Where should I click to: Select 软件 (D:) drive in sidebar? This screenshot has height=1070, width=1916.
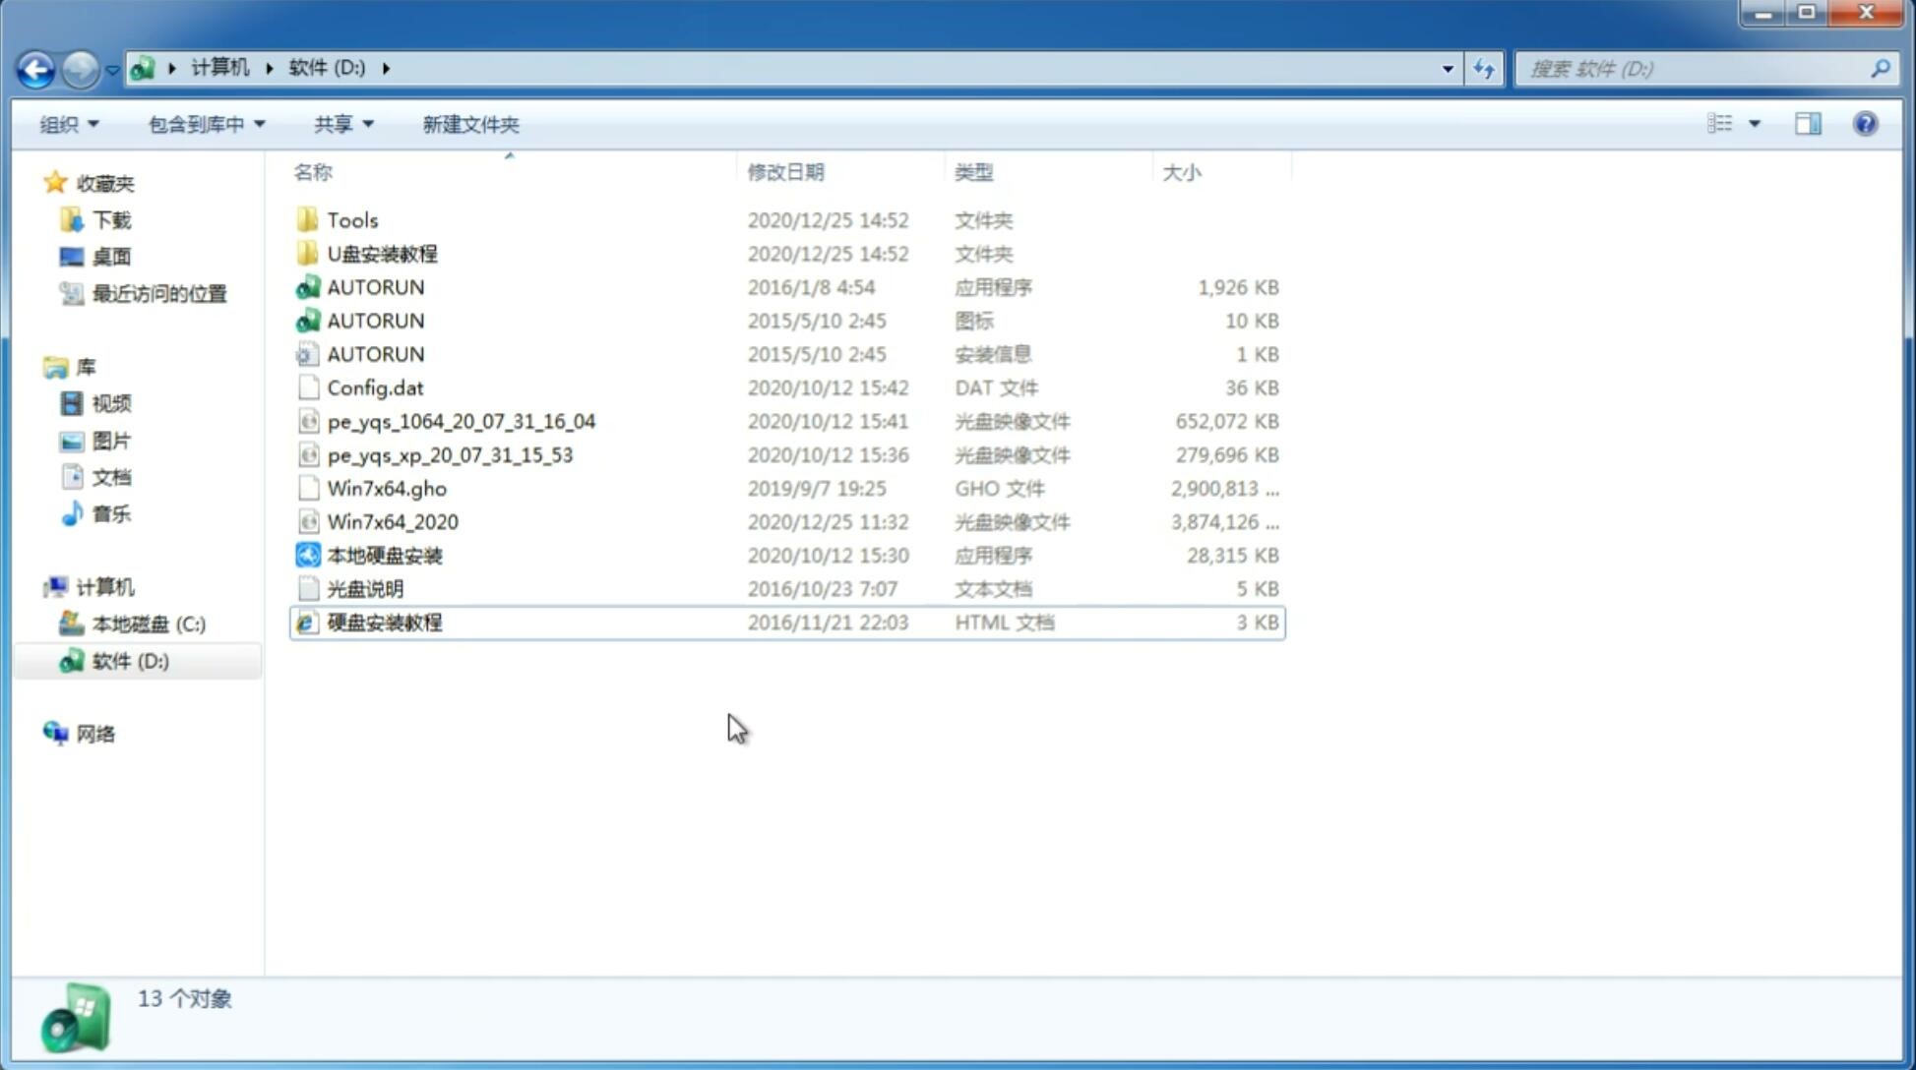point(130,660)
